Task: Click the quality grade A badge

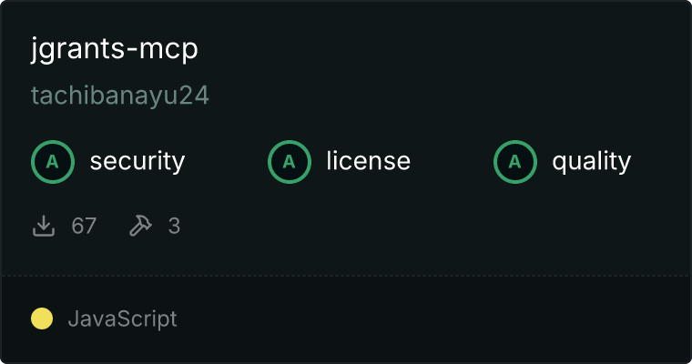Action: click(x=515, y=162)
